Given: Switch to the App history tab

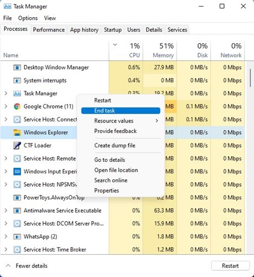Looking at the screenshot, I should coord(84,30).
